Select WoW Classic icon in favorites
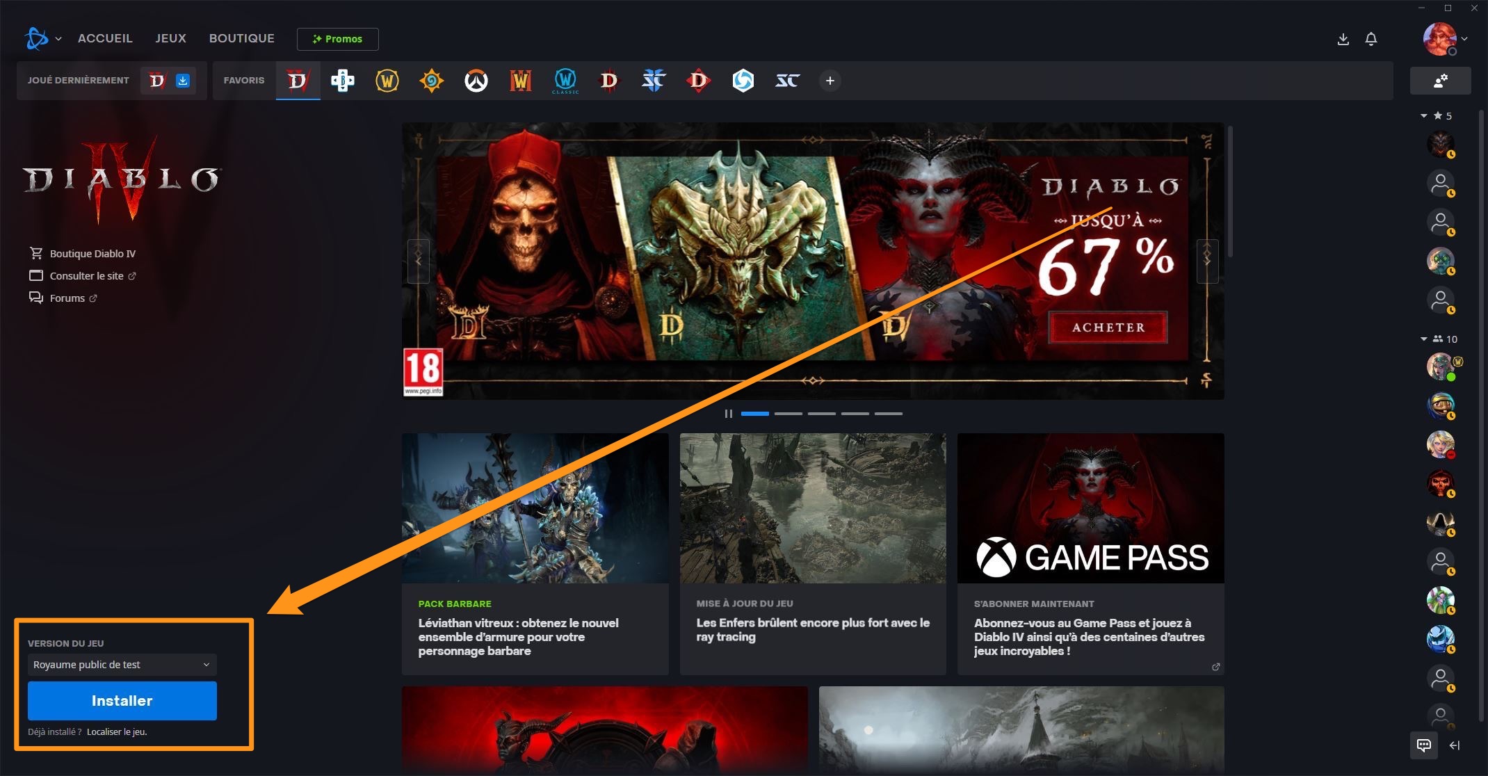 point(565,81)
